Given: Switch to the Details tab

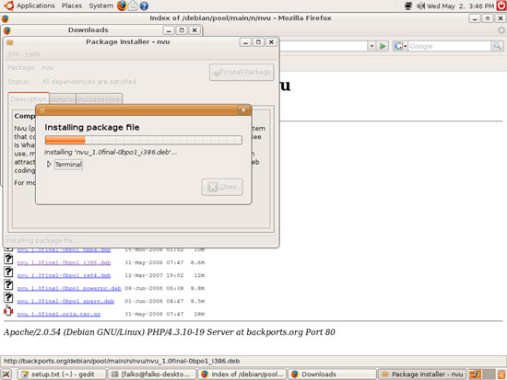Looking at the screenshot, I should pyautogui.click(x=63, y=99).
